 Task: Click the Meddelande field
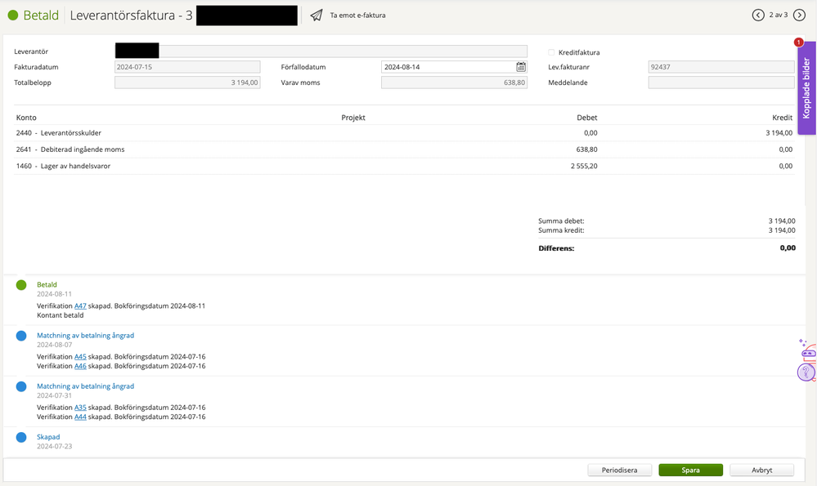(721, 82)
